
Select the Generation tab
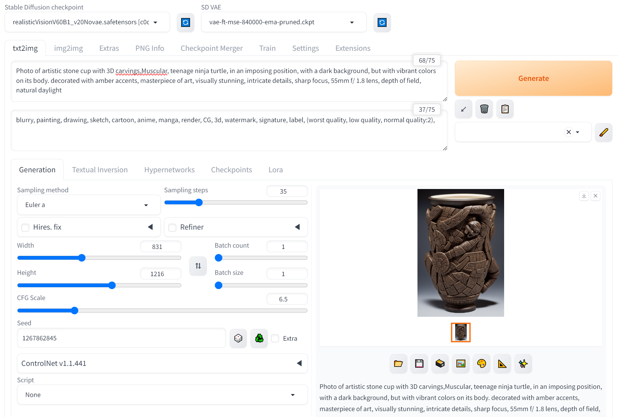[x=37, y=170]
